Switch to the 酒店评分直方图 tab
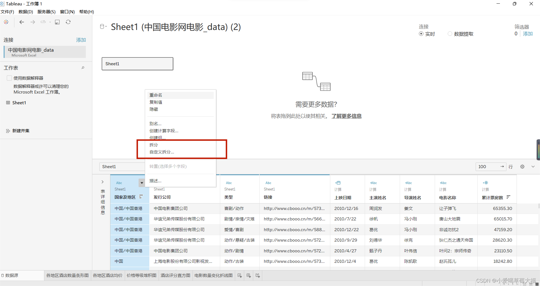540x286 pixels. 175,276
